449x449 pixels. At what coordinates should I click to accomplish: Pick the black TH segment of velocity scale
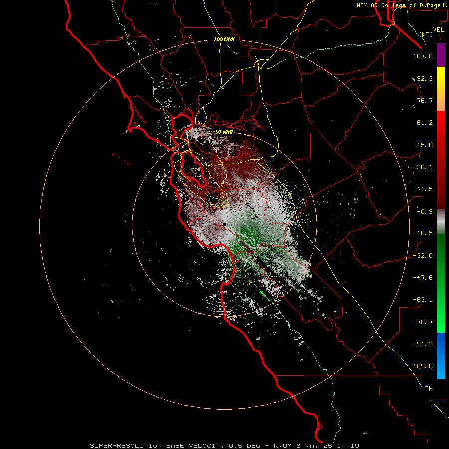(x=441, y=389)
